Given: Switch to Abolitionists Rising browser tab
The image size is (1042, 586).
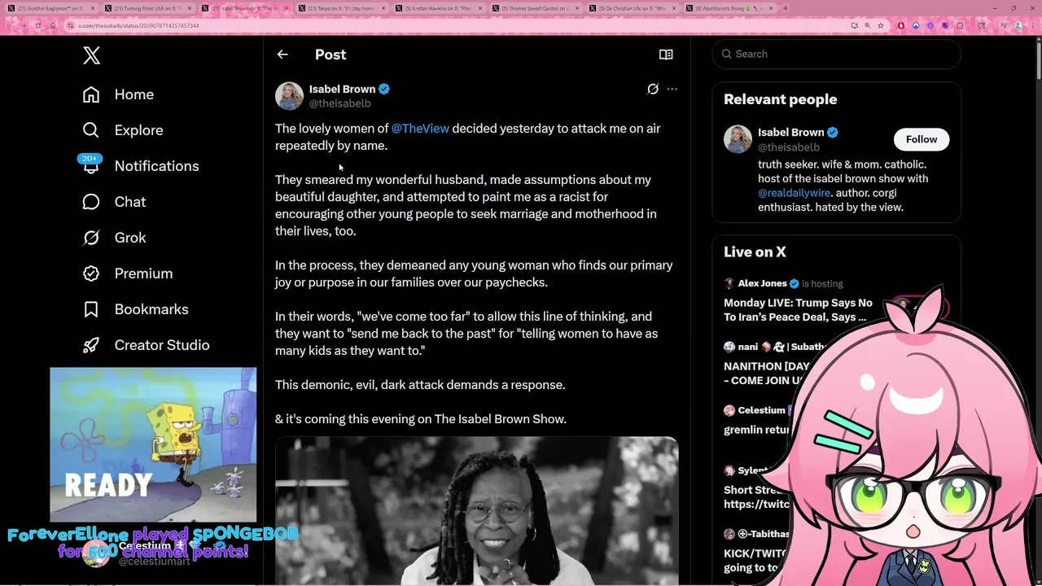Looking at the screenshot, I should pyautogui.click(x=728, y=8).
